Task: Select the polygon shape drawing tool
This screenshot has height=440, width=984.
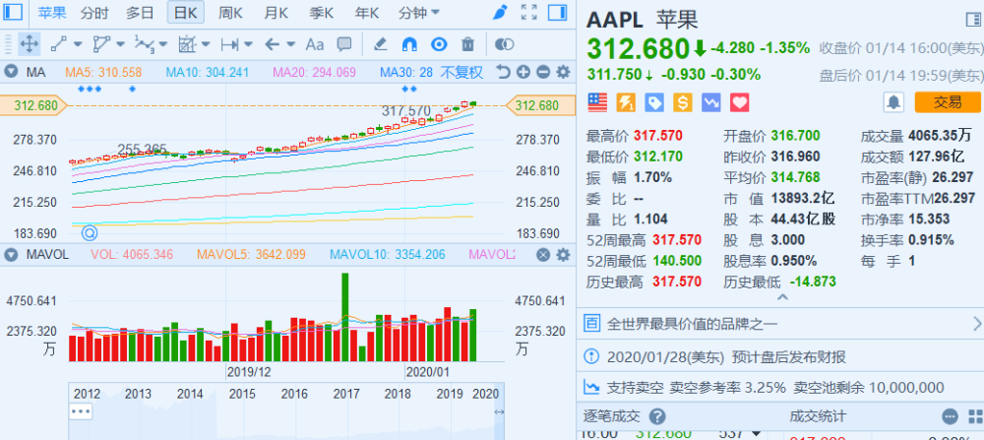Action: 100,44
